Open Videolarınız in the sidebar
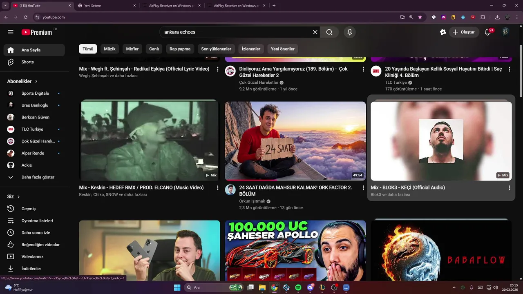This screenshot has width=523, height=294. pos(34,256)
